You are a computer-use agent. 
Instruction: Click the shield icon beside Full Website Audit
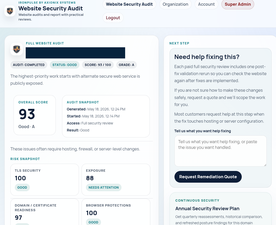(x=17, y=49)
